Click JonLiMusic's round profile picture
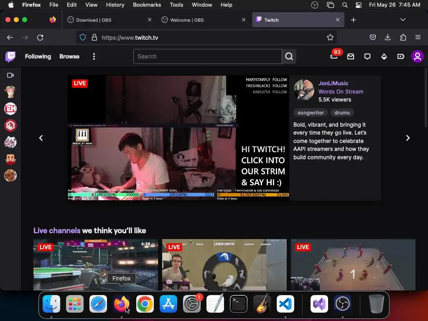The image size is (428, 321). coord(304,90)
